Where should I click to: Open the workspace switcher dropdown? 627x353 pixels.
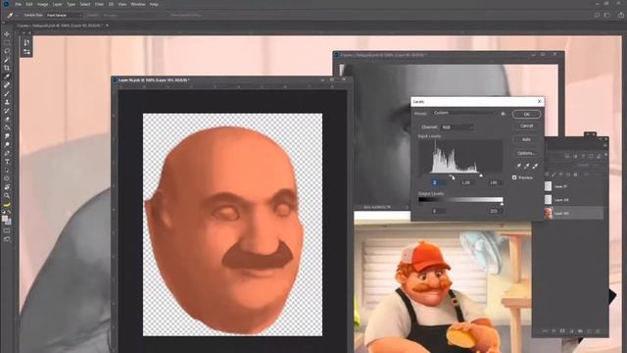click(607, 16)
